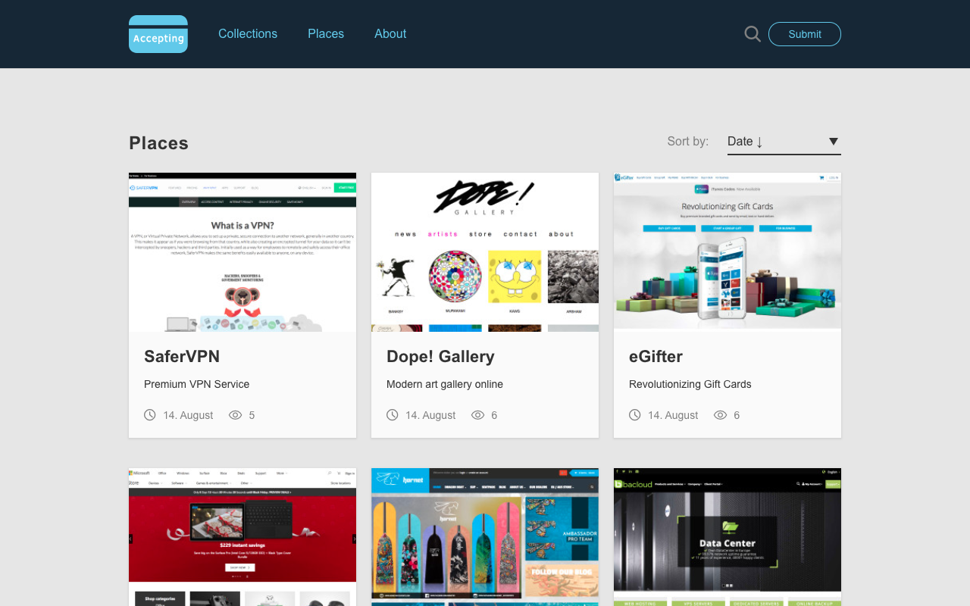The width and height of the screenshot is (970, 606).
Task: Click the '14. August' date on eGifter card
Action: tap(673, 415)
